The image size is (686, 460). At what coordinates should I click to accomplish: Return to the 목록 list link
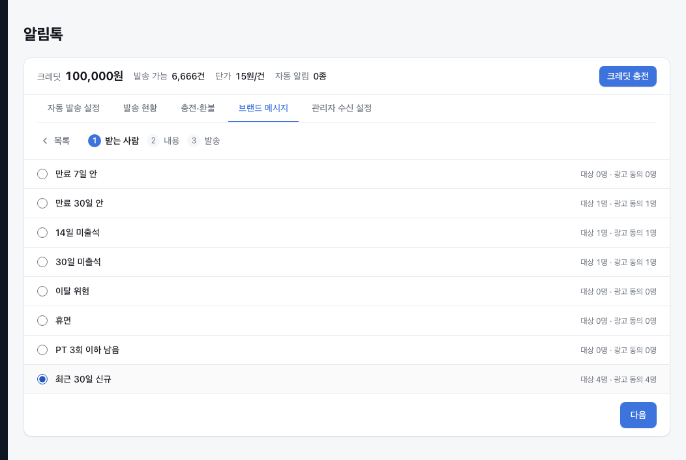(62, 140)
